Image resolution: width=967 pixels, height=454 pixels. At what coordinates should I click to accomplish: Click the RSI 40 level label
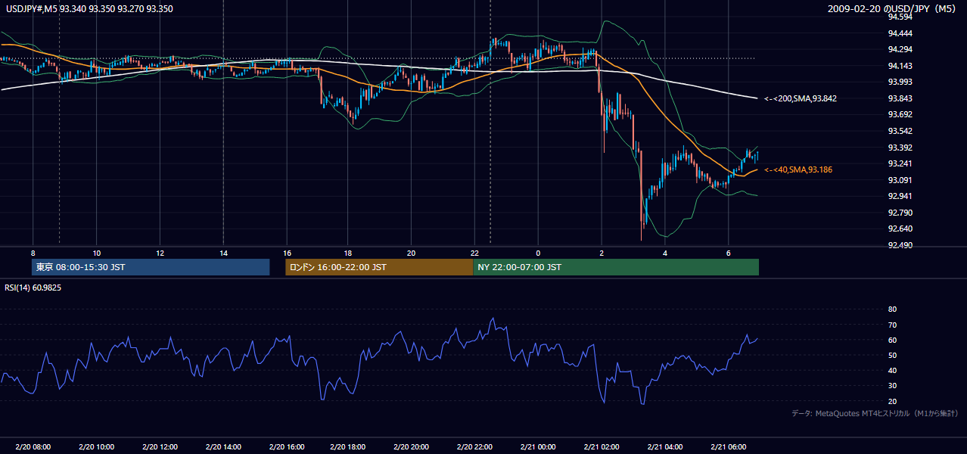892,370
